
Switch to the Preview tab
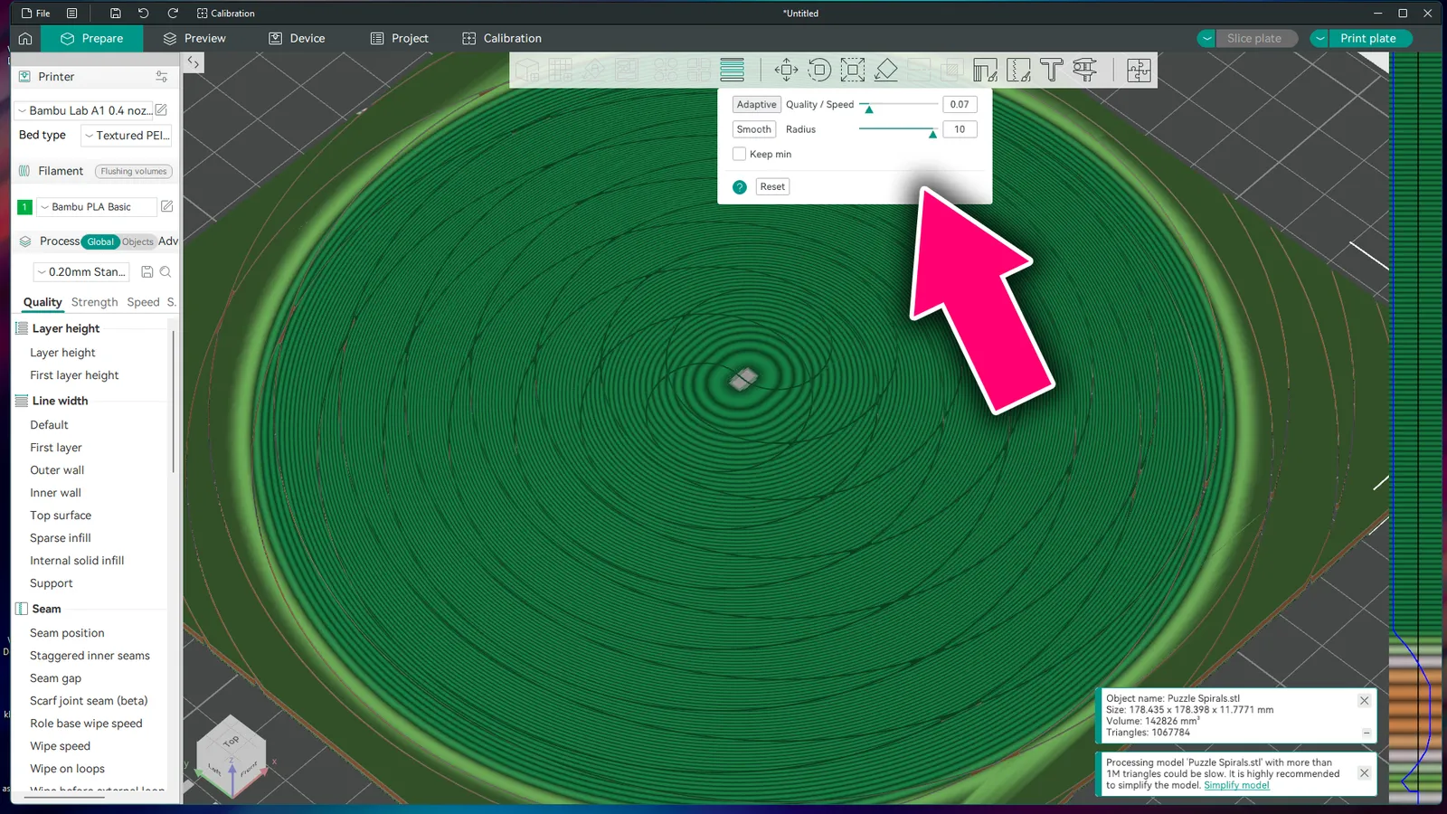coord(194,38)
